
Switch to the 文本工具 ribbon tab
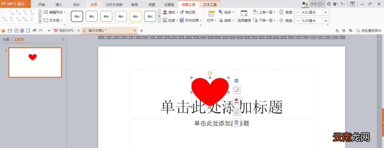tap(210, 4)
